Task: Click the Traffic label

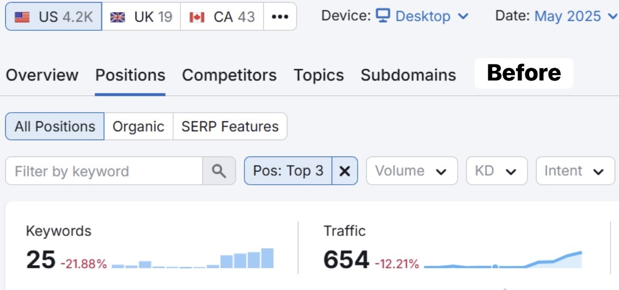Action: [x=344, y=231]
